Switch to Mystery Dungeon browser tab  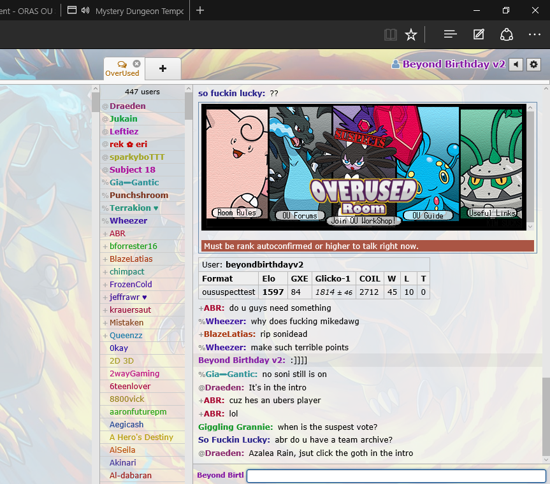(138, 11)
